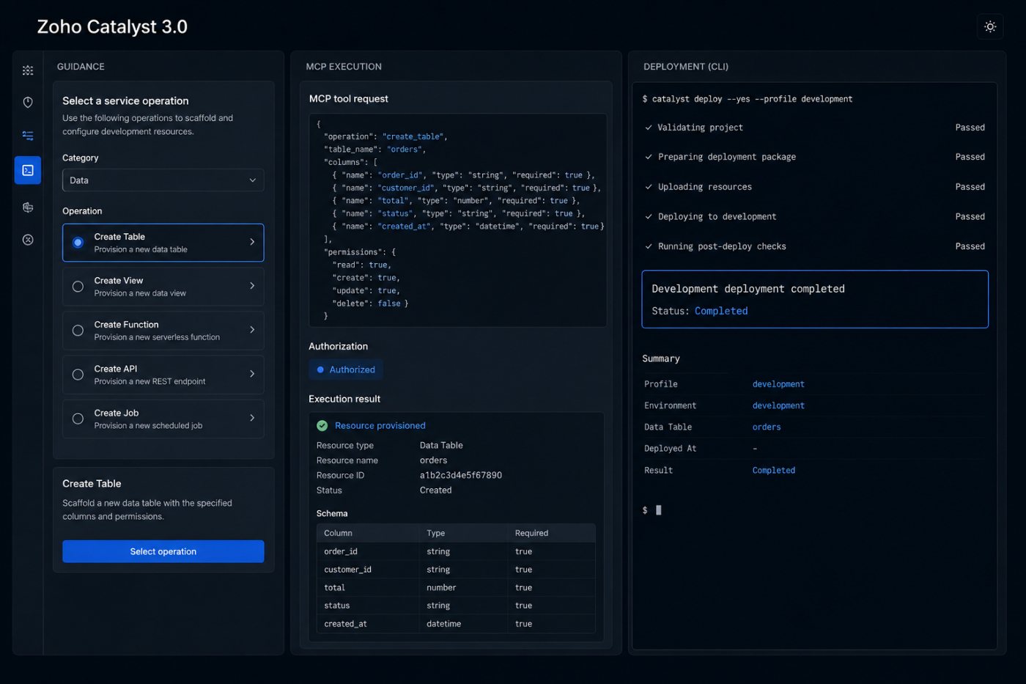Expand the Create Job row chevron
Viewport: 1026px width, 684px height.
coord(252,418)
